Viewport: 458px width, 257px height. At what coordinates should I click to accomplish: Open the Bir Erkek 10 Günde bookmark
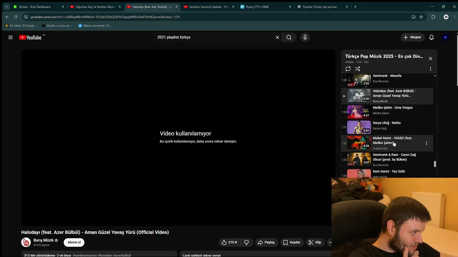(x=20, y=26)
